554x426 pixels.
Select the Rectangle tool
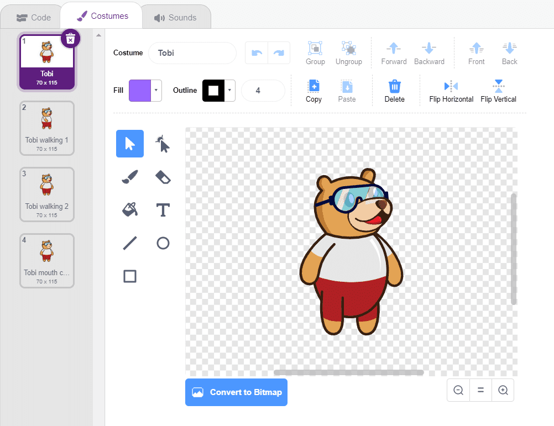(130, 276)
